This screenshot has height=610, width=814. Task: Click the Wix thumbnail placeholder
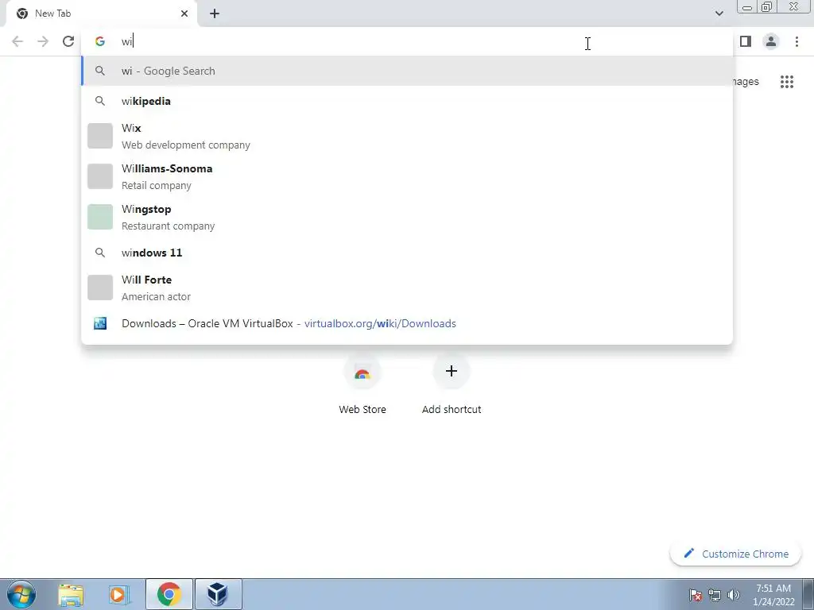(99, 136)
